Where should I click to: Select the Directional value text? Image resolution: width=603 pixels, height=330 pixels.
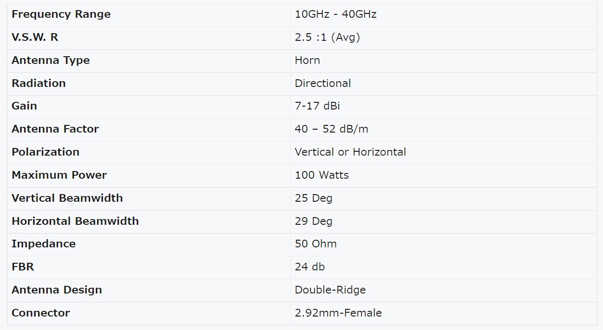click(323, 83)
